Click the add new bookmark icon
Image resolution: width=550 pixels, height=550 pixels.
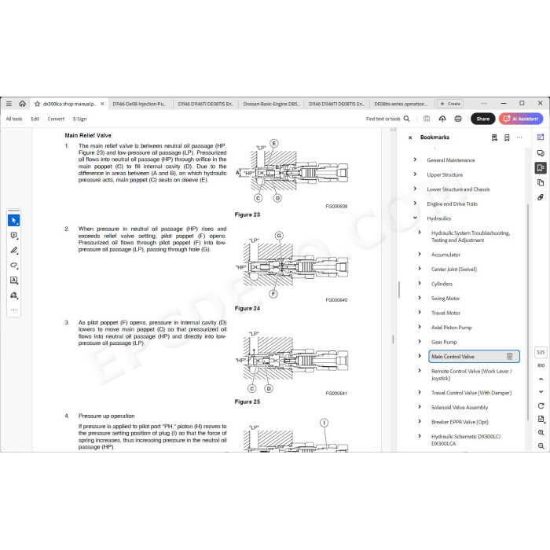pos(507,137)
